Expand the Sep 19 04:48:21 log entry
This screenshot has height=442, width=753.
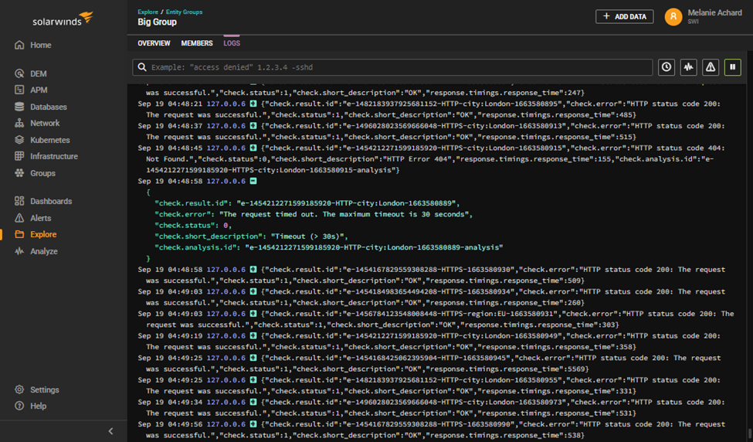253,104
